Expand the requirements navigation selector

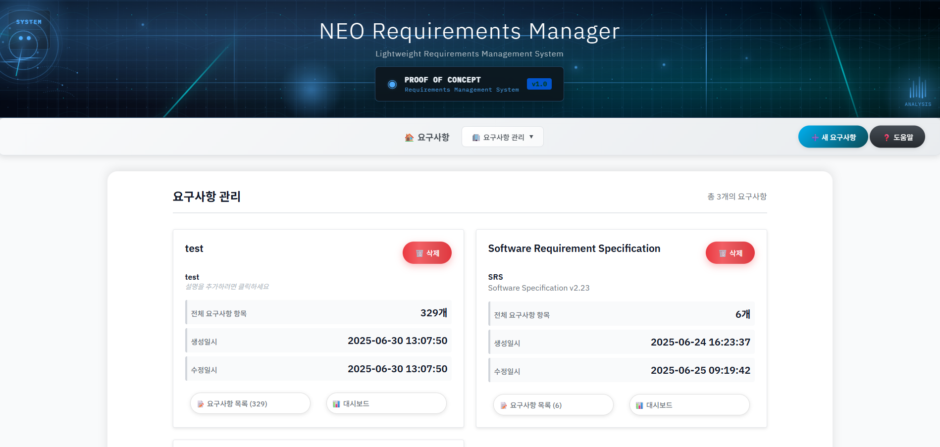502,137
